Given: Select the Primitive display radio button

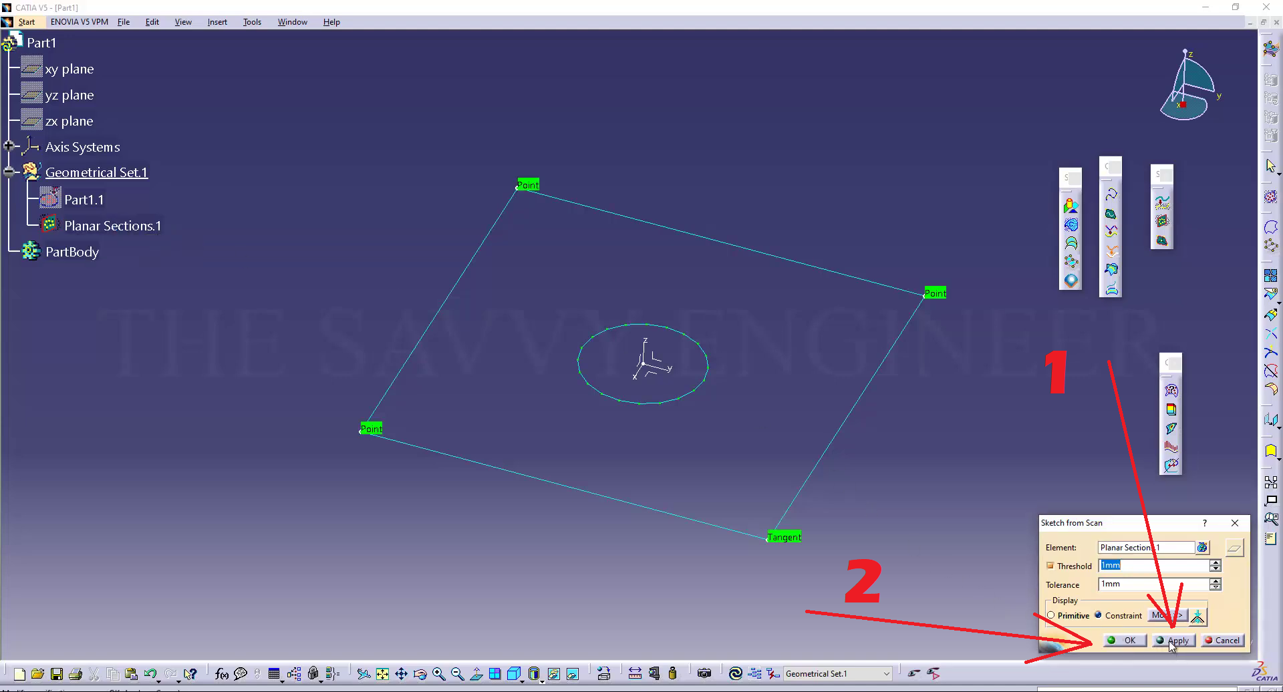Looking at the screenshot, I should pyautogui.click(x=1051, y=615).
